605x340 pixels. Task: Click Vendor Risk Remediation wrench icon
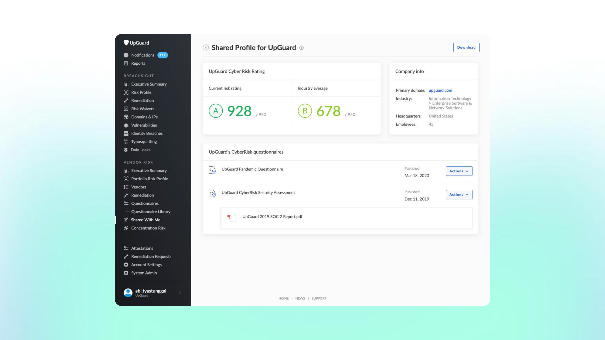(126, 195)
